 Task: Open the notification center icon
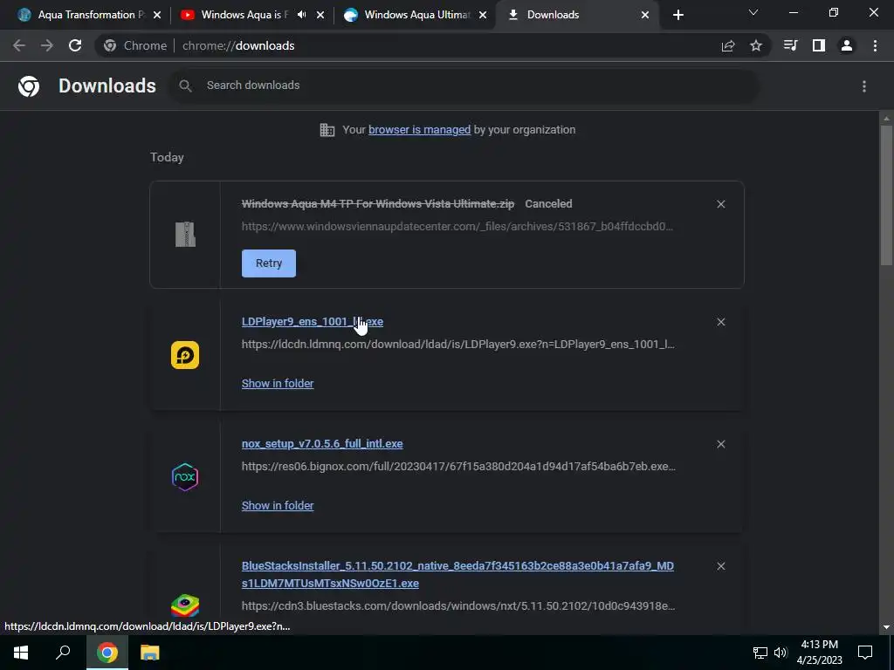tap(865, 653)
